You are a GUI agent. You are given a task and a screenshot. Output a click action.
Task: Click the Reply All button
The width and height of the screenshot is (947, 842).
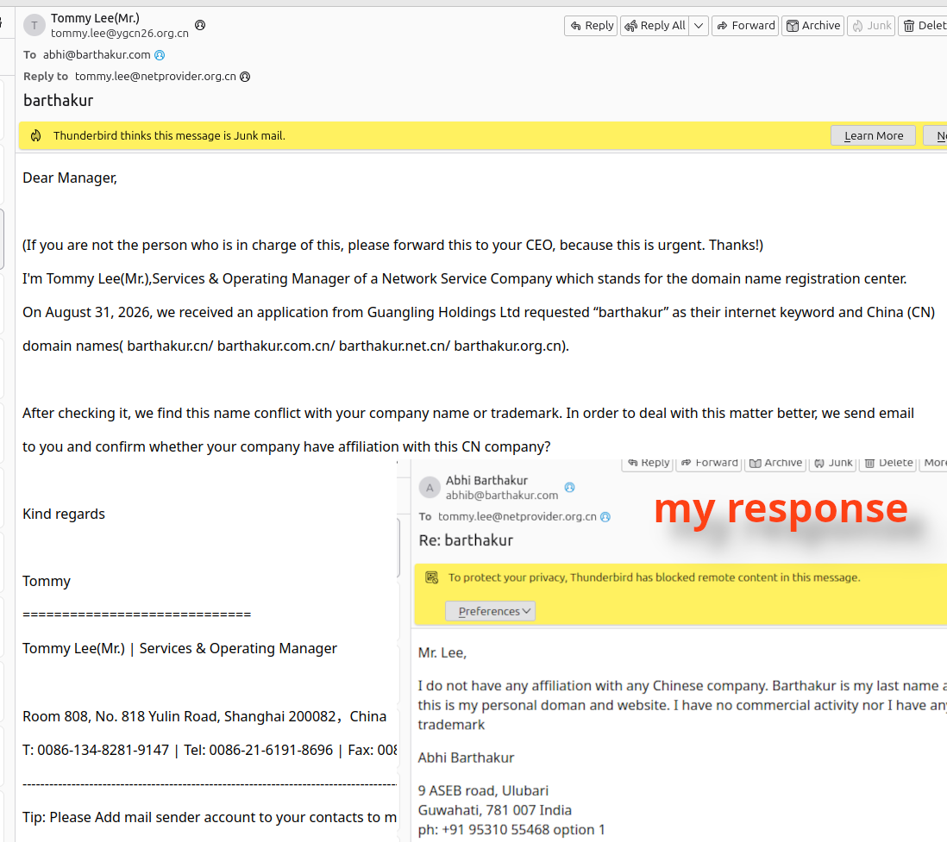(x=655, y=25)
